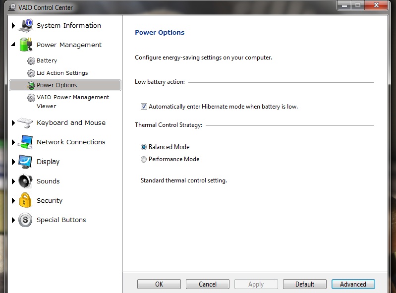The image size is (396, 293).
Task: Click the gear icon beside Lid Action Settings
Action: tap(31, 73)
